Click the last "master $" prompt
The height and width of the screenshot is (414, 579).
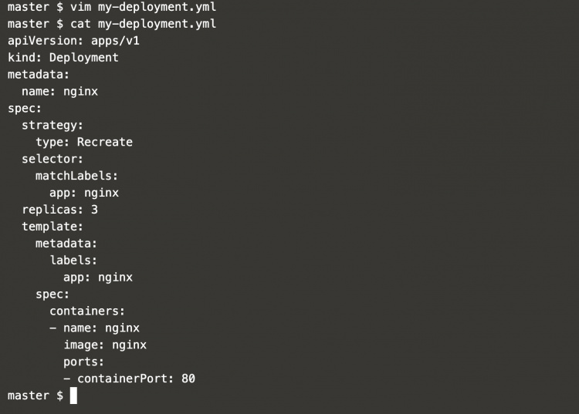pos(36,395)
